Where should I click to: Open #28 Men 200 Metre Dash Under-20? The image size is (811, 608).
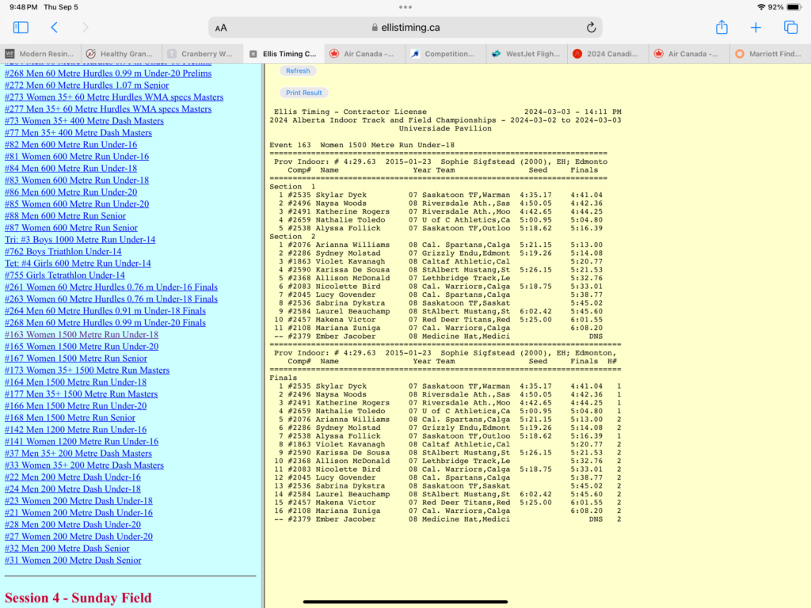tap(72, 526)
